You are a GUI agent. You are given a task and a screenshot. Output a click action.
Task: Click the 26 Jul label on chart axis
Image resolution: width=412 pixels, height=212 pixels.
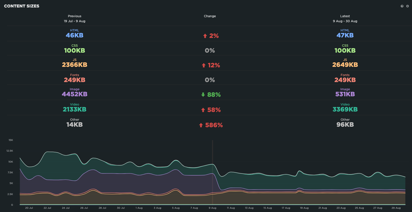[x=84, y=208]
